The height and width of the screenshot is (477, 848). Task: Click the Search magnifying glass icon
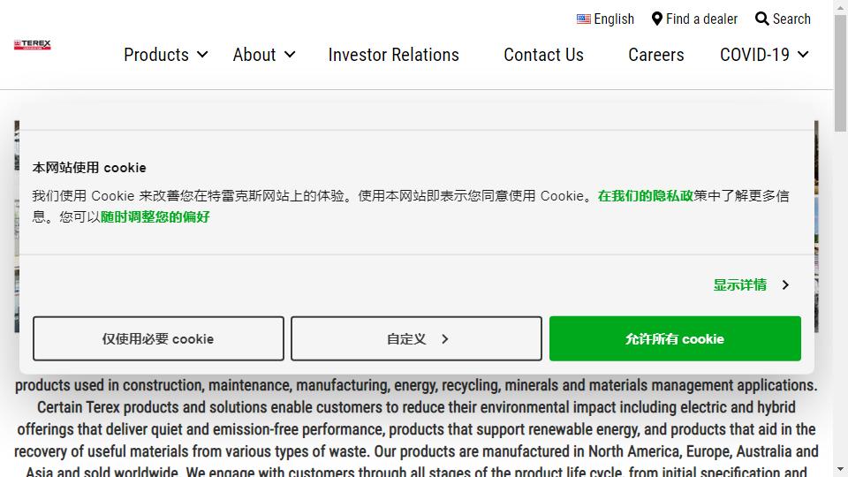click(x=761, y=19)
